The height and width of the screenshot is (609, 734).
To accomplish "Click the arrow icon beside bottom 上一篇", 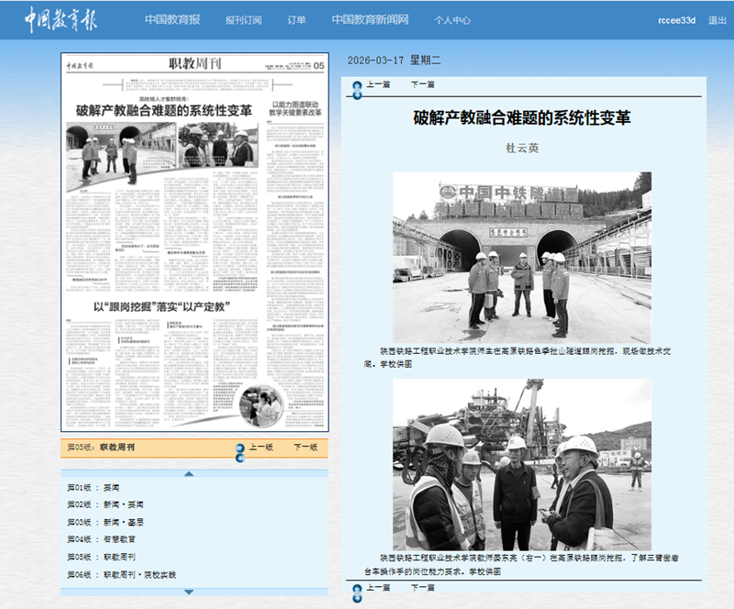I will [357, 589].
